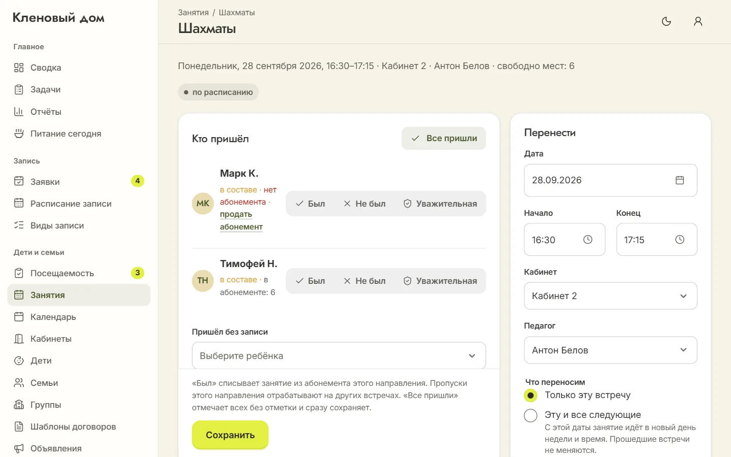731x457 pixels.
Task: Set Уважительная for Марк К.
Action: click(x=440, y=204)
